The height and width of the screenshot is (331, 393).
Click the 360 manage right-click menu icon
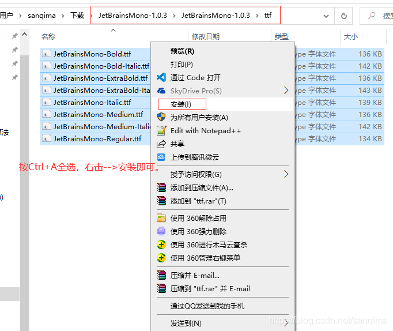161,258
